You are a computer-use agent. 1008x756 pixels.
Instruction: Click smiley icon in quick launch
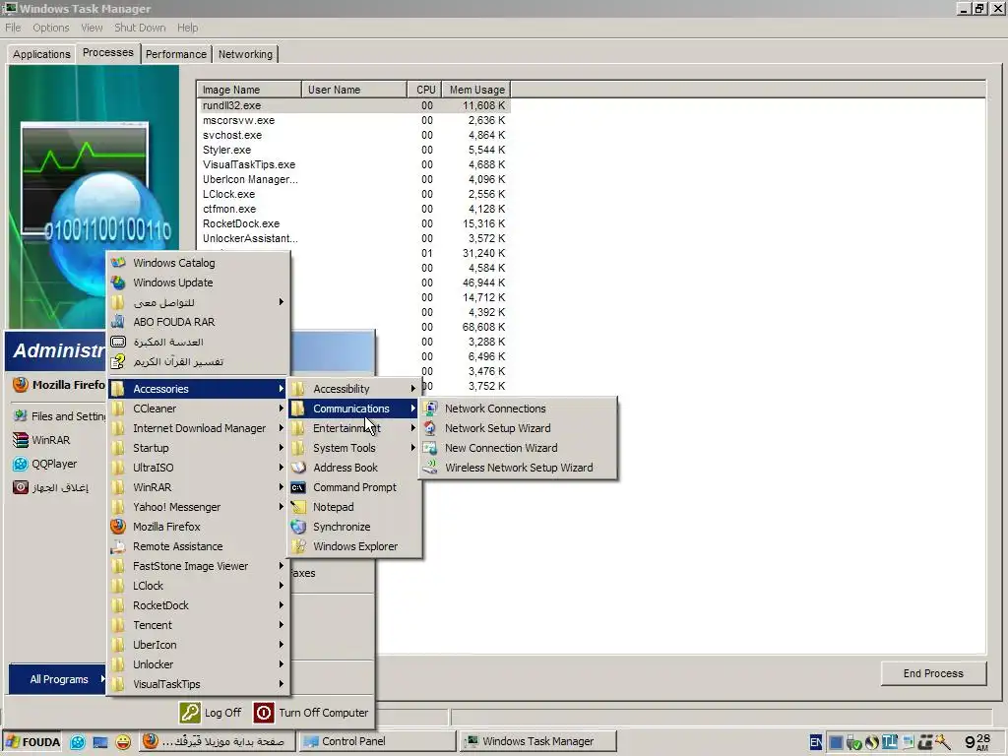pyautogui.click(x=123, y=742)
